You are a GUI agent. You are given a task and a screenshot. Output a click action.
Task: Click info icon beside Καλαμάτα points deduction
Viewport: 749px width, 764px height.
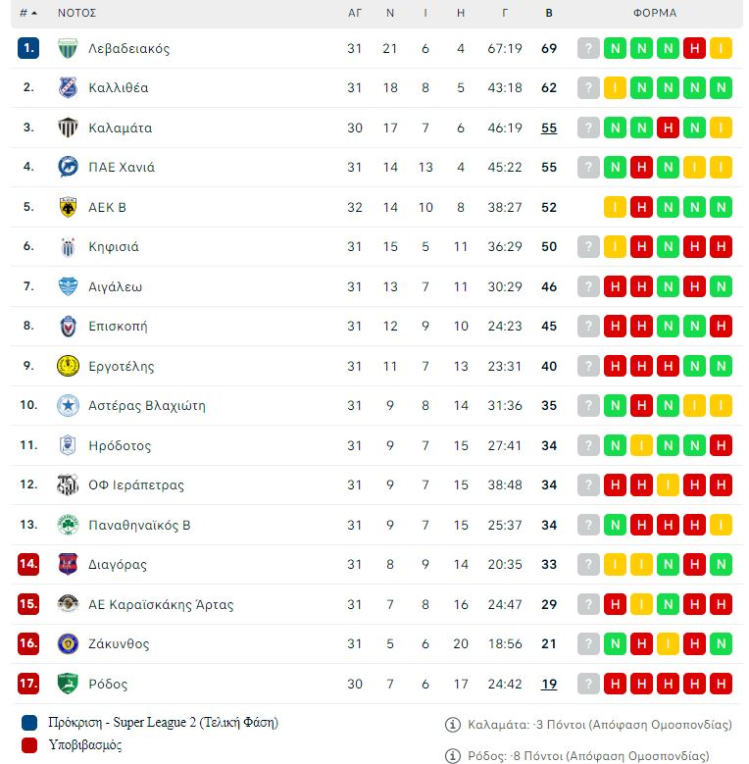(452, 725)
